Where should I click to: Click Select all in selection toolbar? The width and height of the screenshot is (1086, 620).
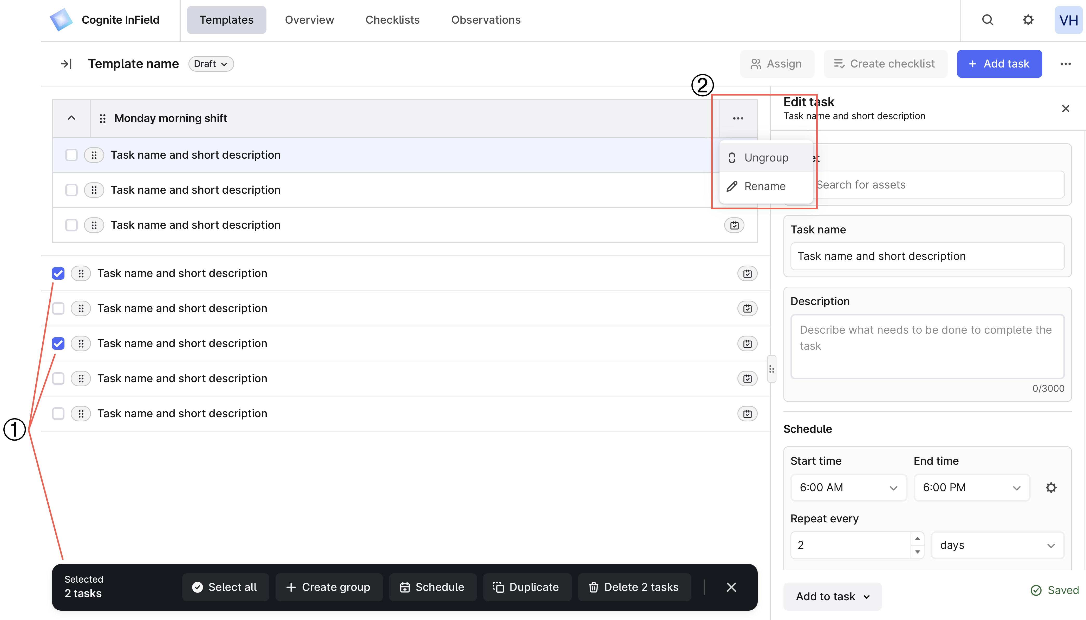(x=225, y=587)
